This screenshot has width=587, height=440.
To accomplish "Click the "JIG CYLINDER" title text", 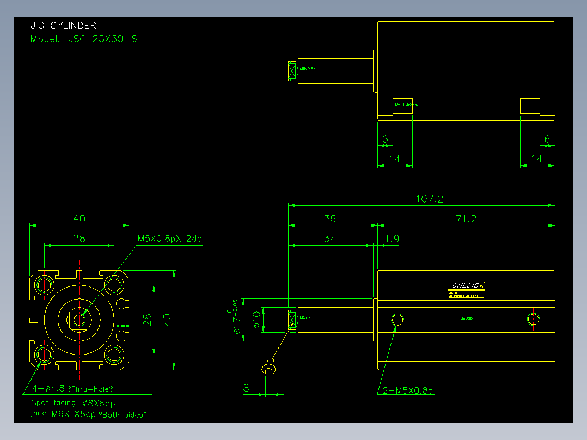I will [63, 26].
